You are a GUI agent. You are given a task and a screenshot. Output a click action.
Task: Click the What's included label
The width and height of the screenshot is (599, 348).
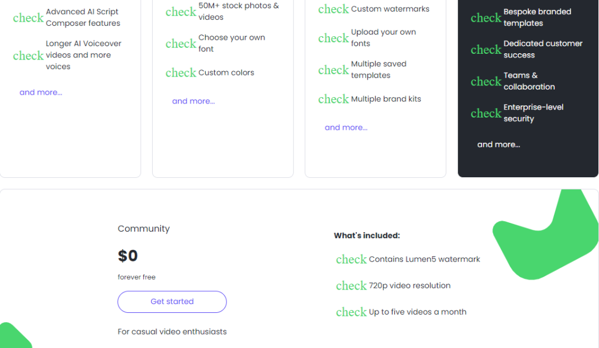367,235
